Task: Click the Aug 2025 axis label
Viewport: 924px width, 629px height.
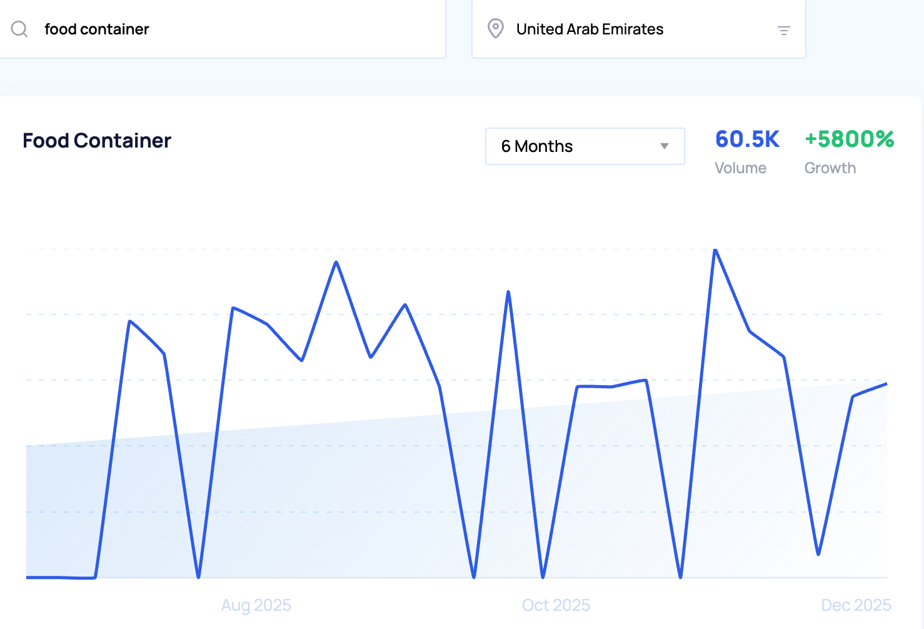Action: point(256,605)
